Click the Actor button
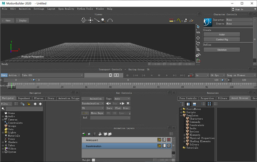Screen dimensions: 257x162 point(222,35)
